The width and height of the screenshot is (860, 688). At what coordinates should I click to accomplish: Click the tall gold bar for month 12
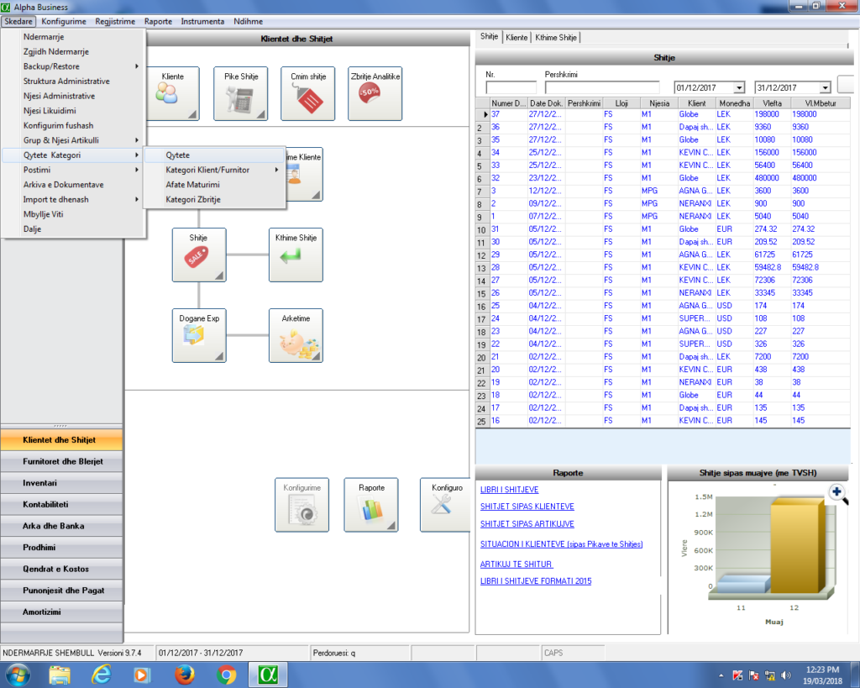pyautogui.click(x=797, y=545)
